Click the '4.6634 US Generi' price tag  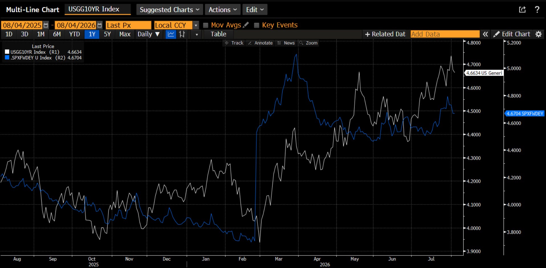click(x=484, y=73)
